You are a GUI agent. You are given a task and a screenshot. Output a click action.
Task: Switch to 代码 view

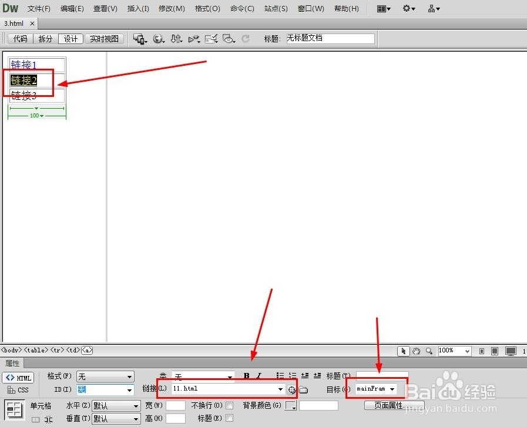pyautogui.click(x=20, y=39)
